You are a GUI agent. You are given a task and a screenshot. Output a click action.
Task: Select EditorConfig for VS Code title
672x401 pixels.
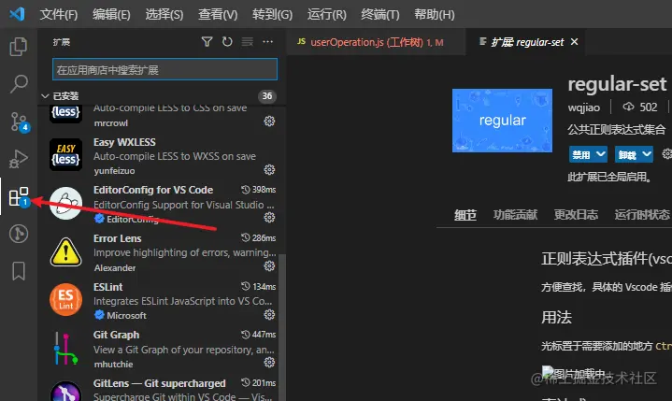[153, 190]
